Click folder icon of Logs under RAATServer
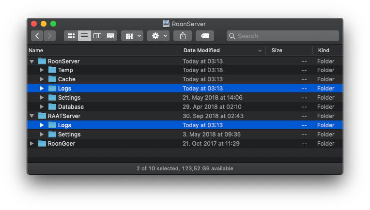370x210 pixels. click(52, 125)
